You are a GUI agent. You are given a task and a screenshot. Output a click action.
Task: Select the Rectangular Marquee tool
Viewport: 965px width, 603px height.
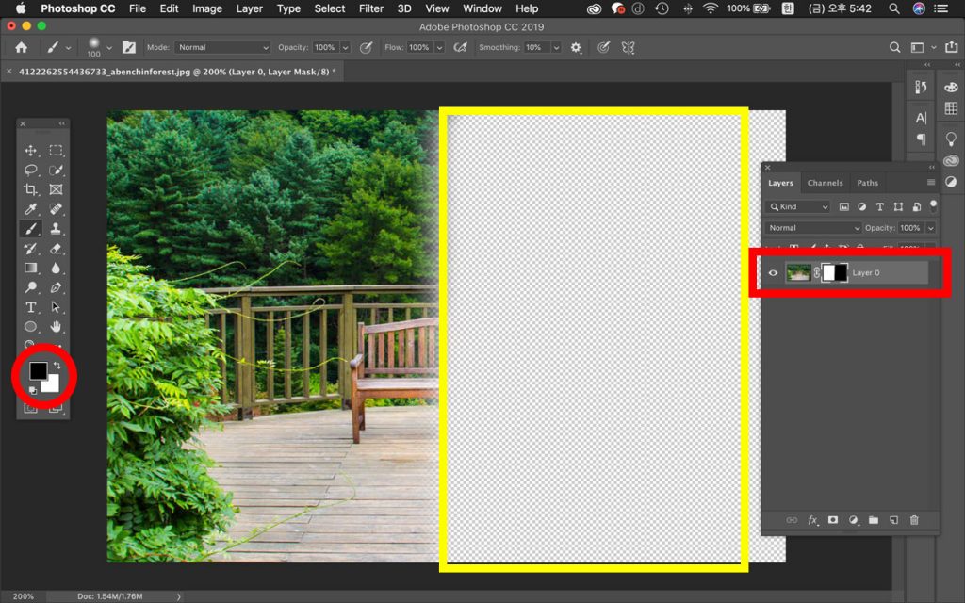click(x=56, y=150)
